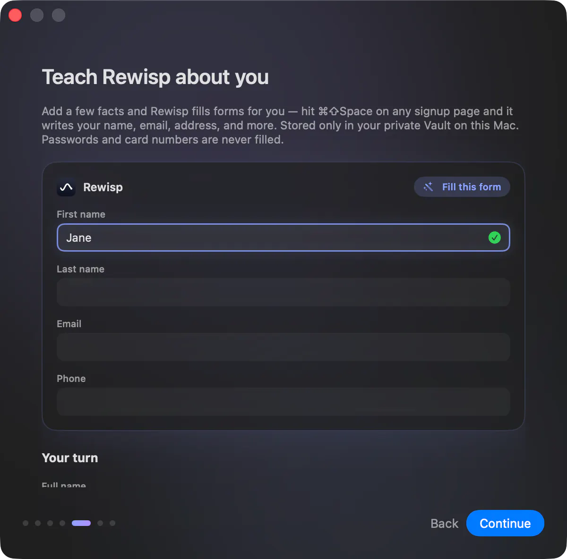Jump to the first onboarding page dot

[26, 523]
